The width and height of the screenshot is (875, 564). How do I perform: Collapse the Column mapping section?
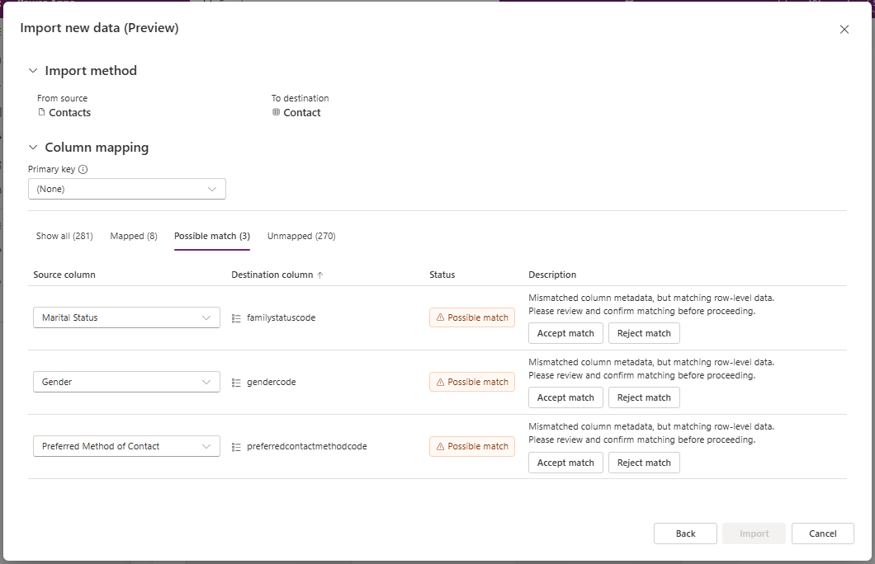pyautogui.click(x=33, y=148)
